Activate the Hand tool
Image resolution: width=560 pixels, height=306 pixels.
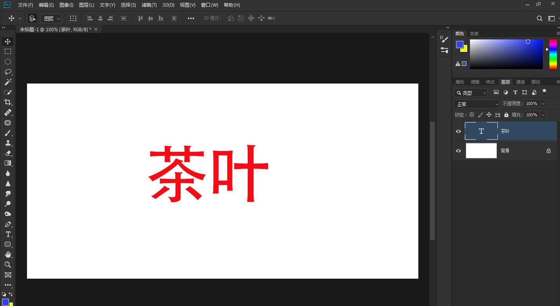pyautogui.click(x=8, y=254)
